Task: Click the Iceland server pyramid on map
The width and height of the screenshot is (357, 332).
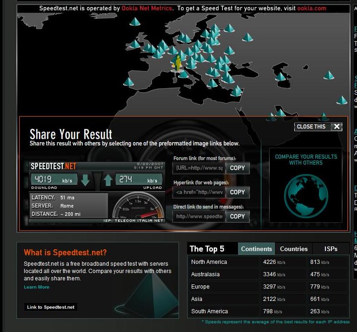Action: [x=135, y=21]
